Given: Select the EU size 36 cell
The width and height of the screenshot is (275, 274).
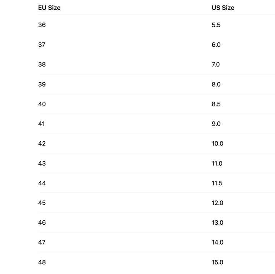Looking at the screenshot, I should (42, 25).
